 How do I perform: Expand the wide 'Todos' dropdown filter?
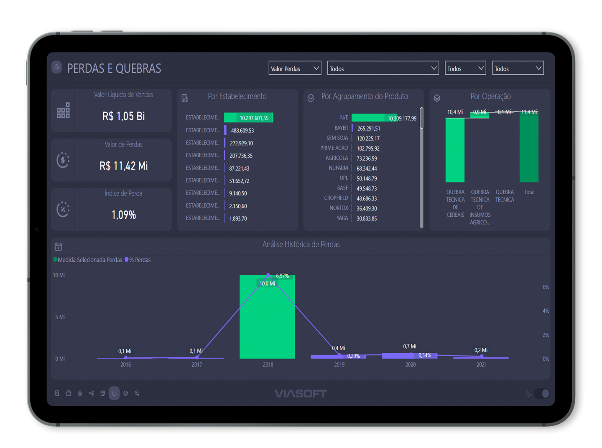pos(383,68)
